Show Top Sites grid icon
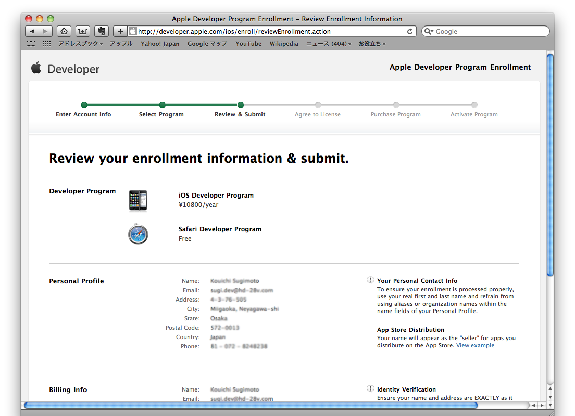 (x=46, y=44)
